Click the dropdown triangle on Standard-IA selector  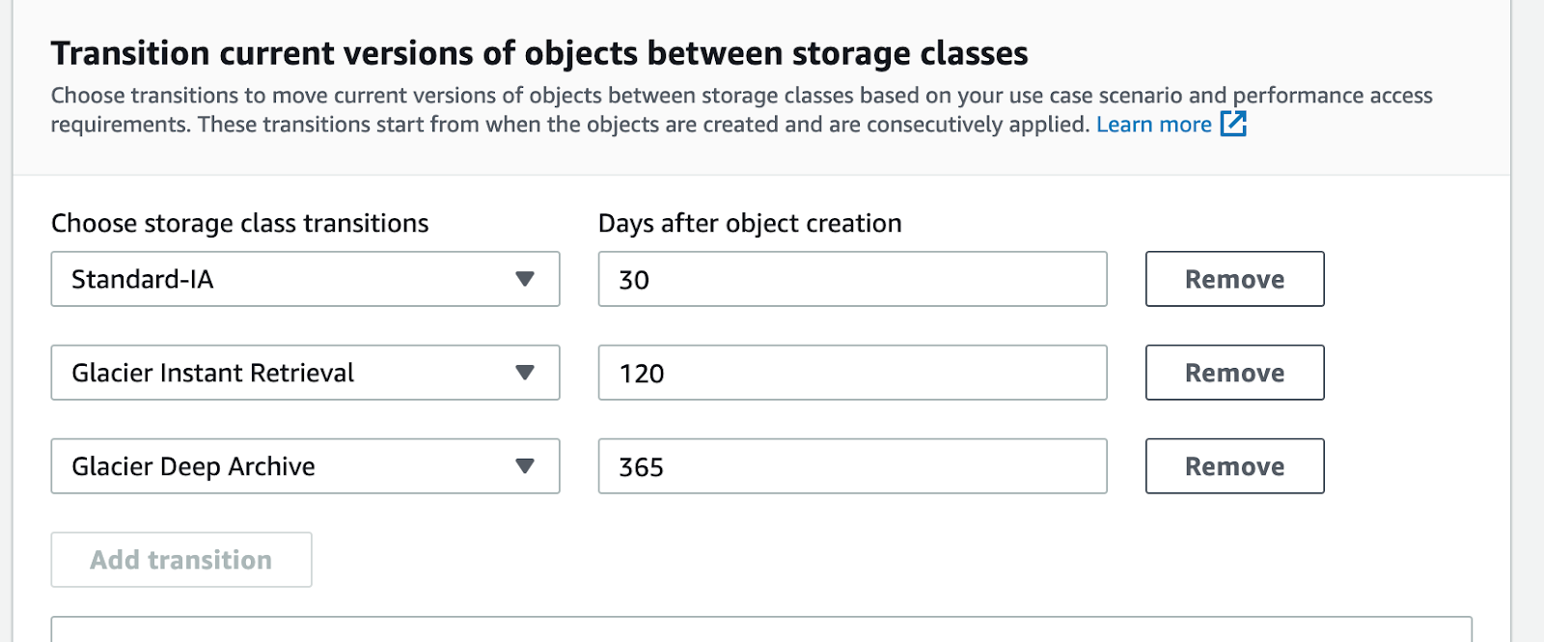526,279
